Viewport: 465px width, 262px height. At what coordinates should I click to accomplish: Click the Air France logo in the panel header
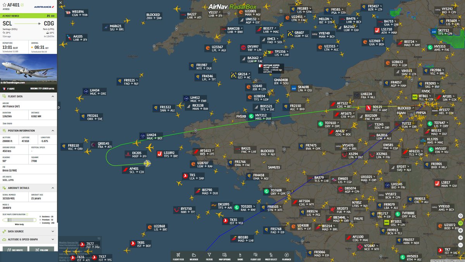click(x=44, y=6)
